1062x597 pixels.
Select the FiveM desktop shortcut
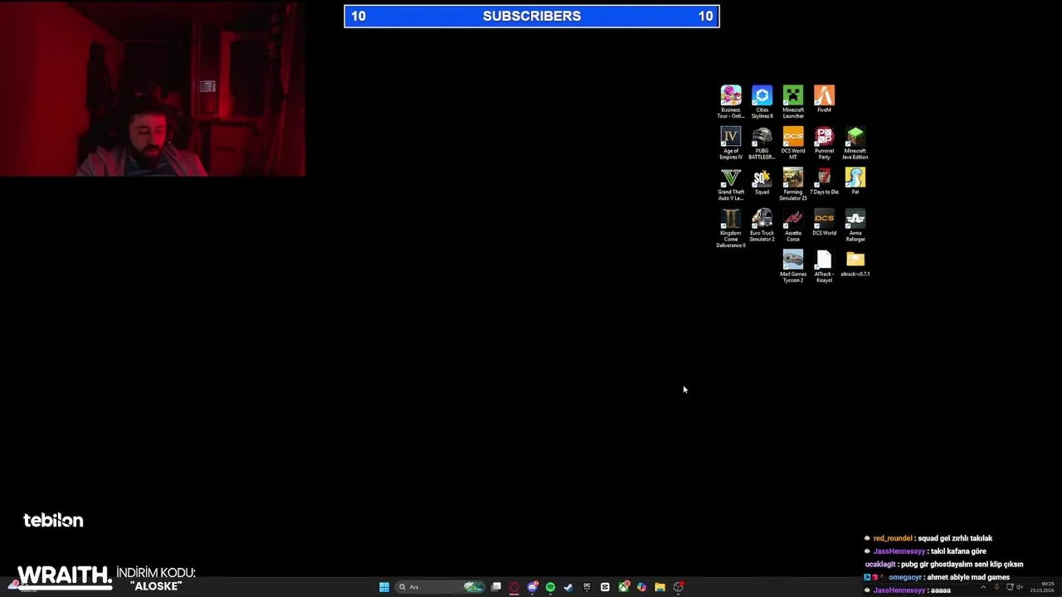(824, 99)
